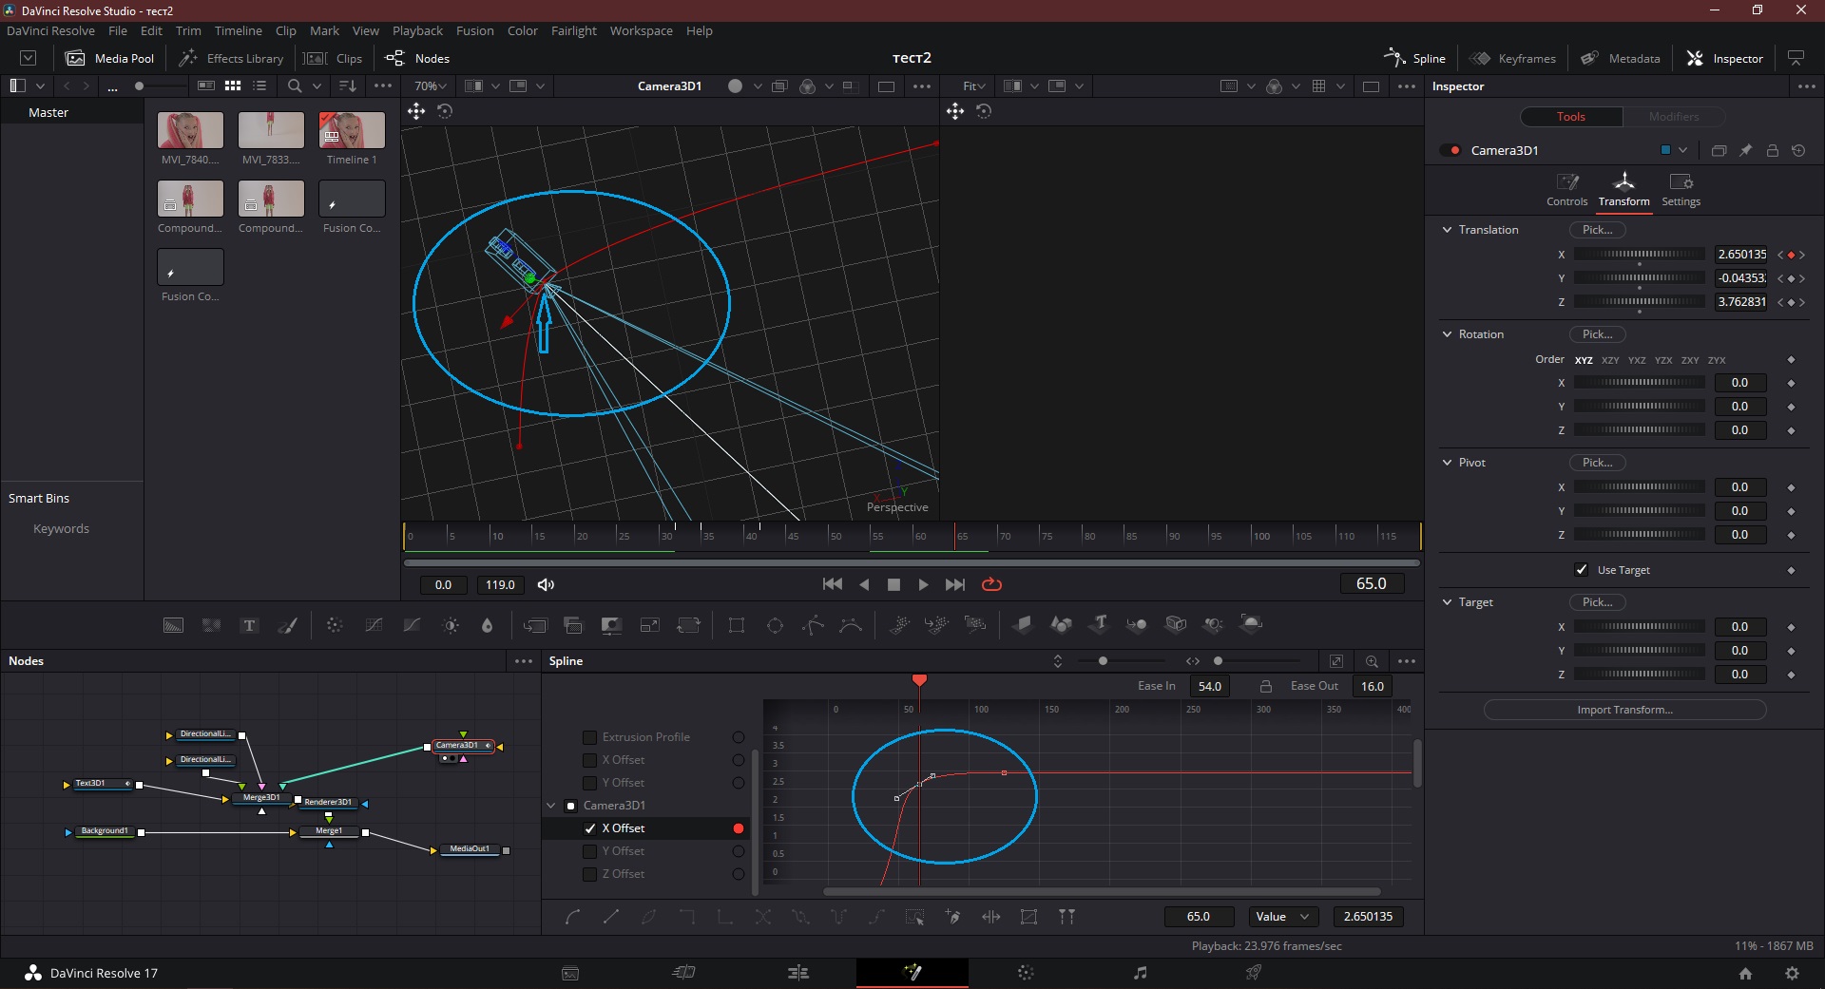Disable Camera3D1 tool enable switch
The width and height of the screenshot is (1825, 989).
(1450, 150)
